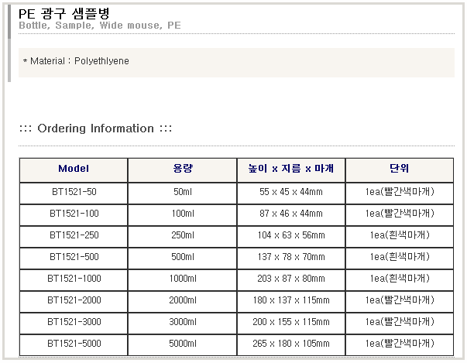This screenshot has width=467, height=363.
Task: Click the 1000ml capacity cell
Action: point(182,278)
